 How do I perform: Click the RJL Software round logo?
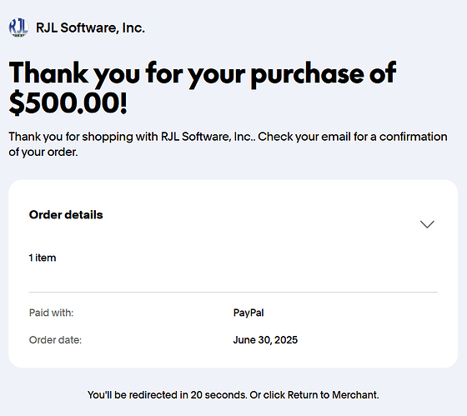pos(18,28)
